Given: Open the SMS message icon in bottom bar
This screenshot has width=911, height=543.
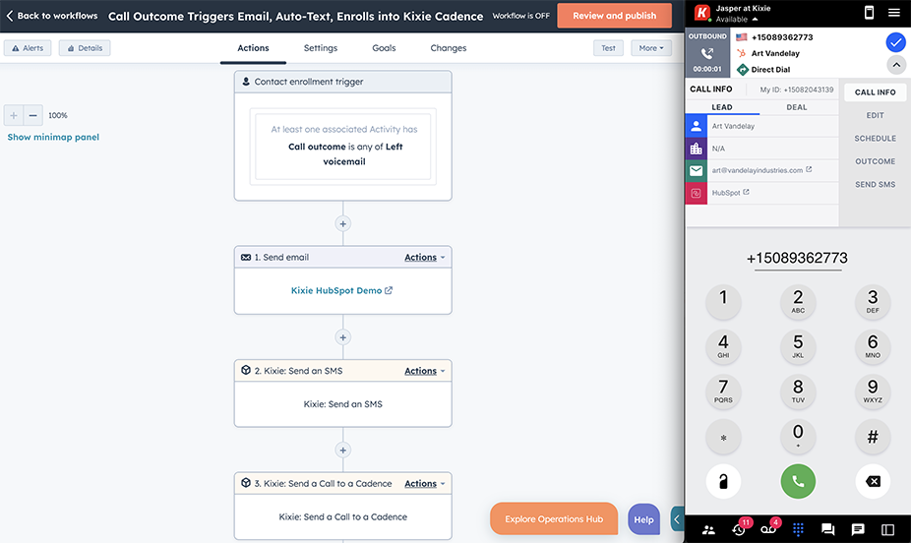Looking at the screenshot, I should pos(858,529).
